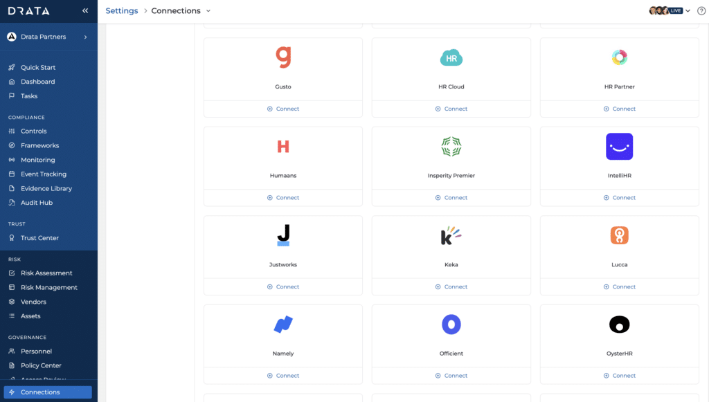
Task: Expand the Drata Partners workspace chevron
Action: 85,37
